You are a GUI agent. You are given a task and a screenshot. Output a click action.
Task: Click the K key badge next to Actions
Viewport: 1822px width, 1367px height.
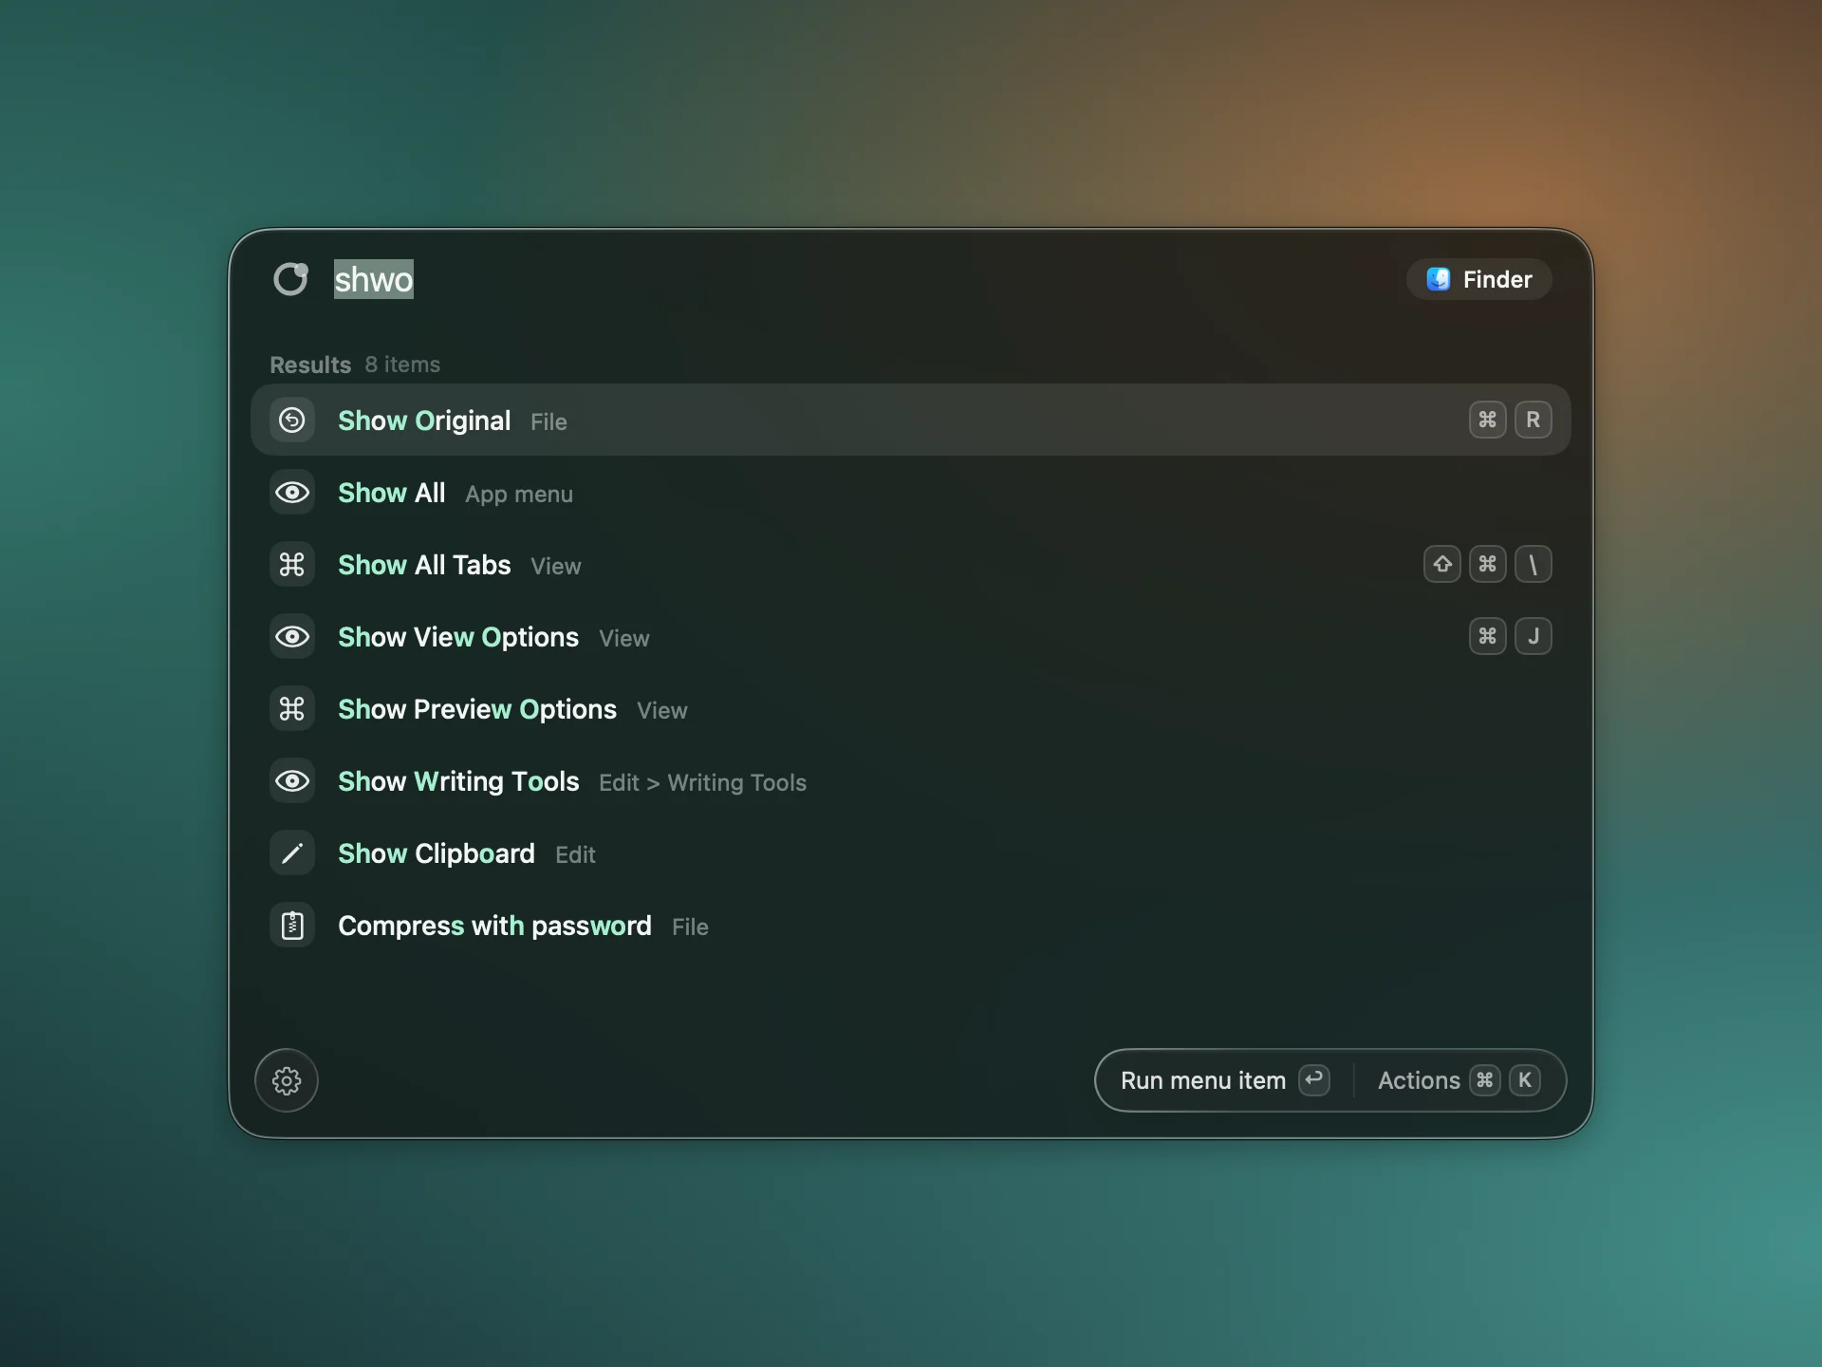(1525, 1080)
